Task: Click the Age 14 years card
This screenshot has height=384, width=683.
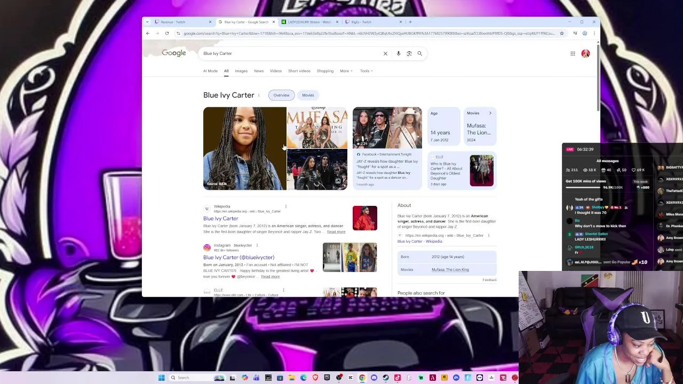Action: point(443,127)
